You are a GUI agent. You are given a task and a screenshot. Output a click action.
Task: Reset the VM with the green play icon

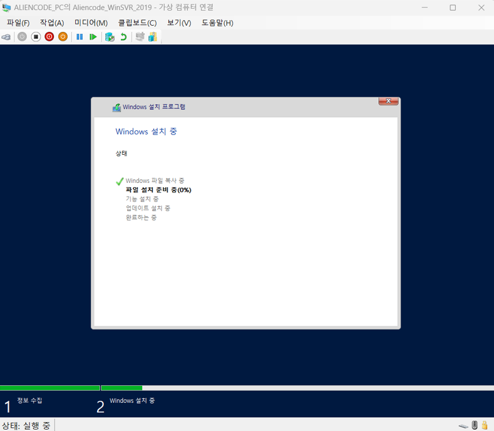tap(93, 37)
